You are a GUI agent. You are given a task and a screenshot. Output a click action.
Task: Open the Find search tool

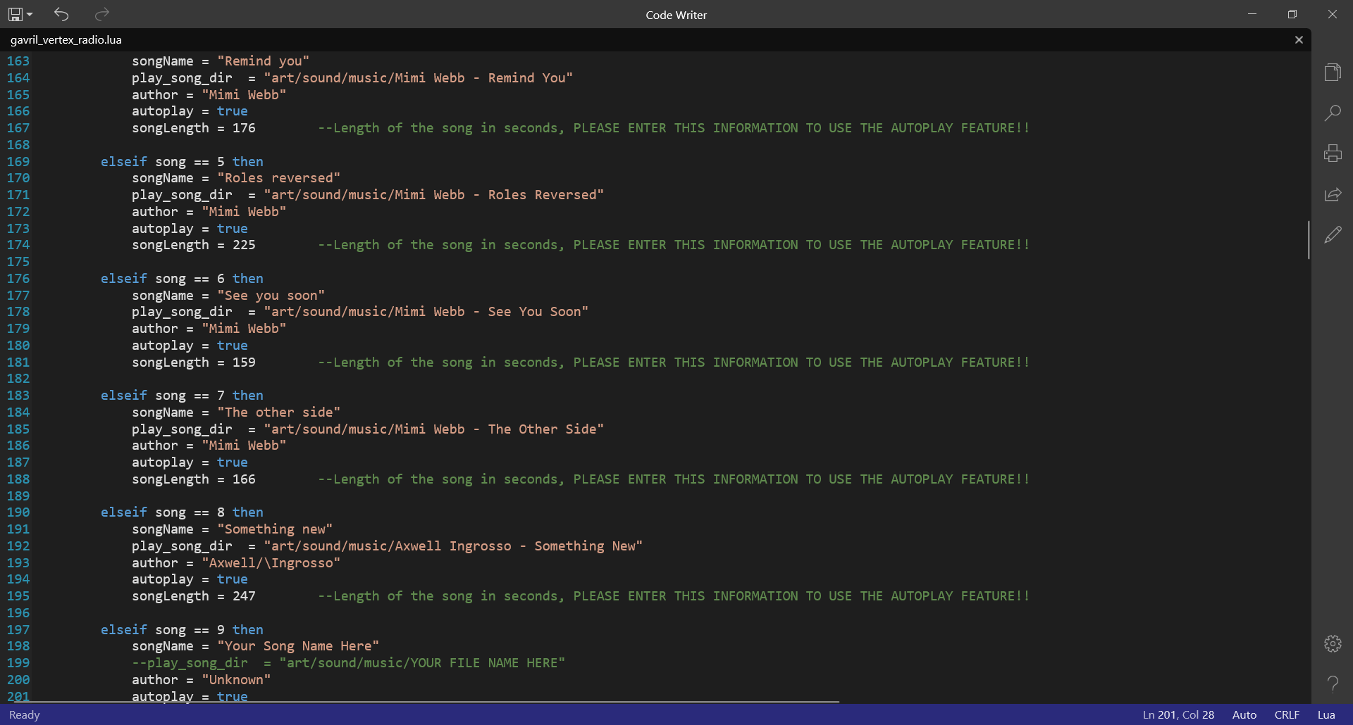[x=1333, y=113]
